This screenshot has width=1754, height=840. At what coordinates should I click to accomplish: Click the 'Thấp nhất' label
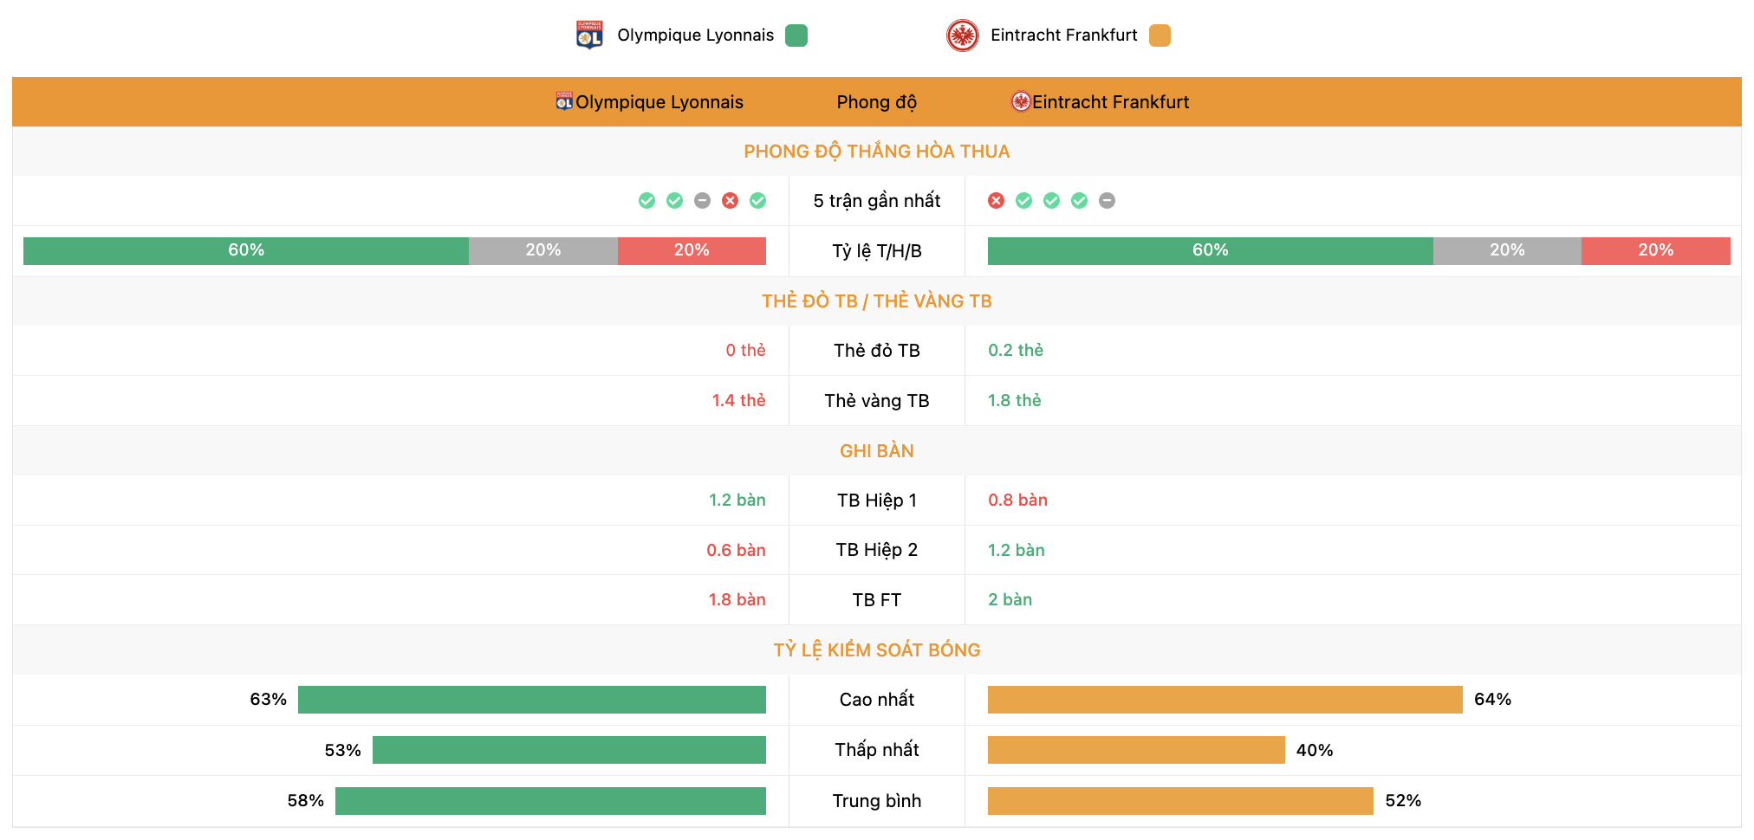click(x=876, y=750)
